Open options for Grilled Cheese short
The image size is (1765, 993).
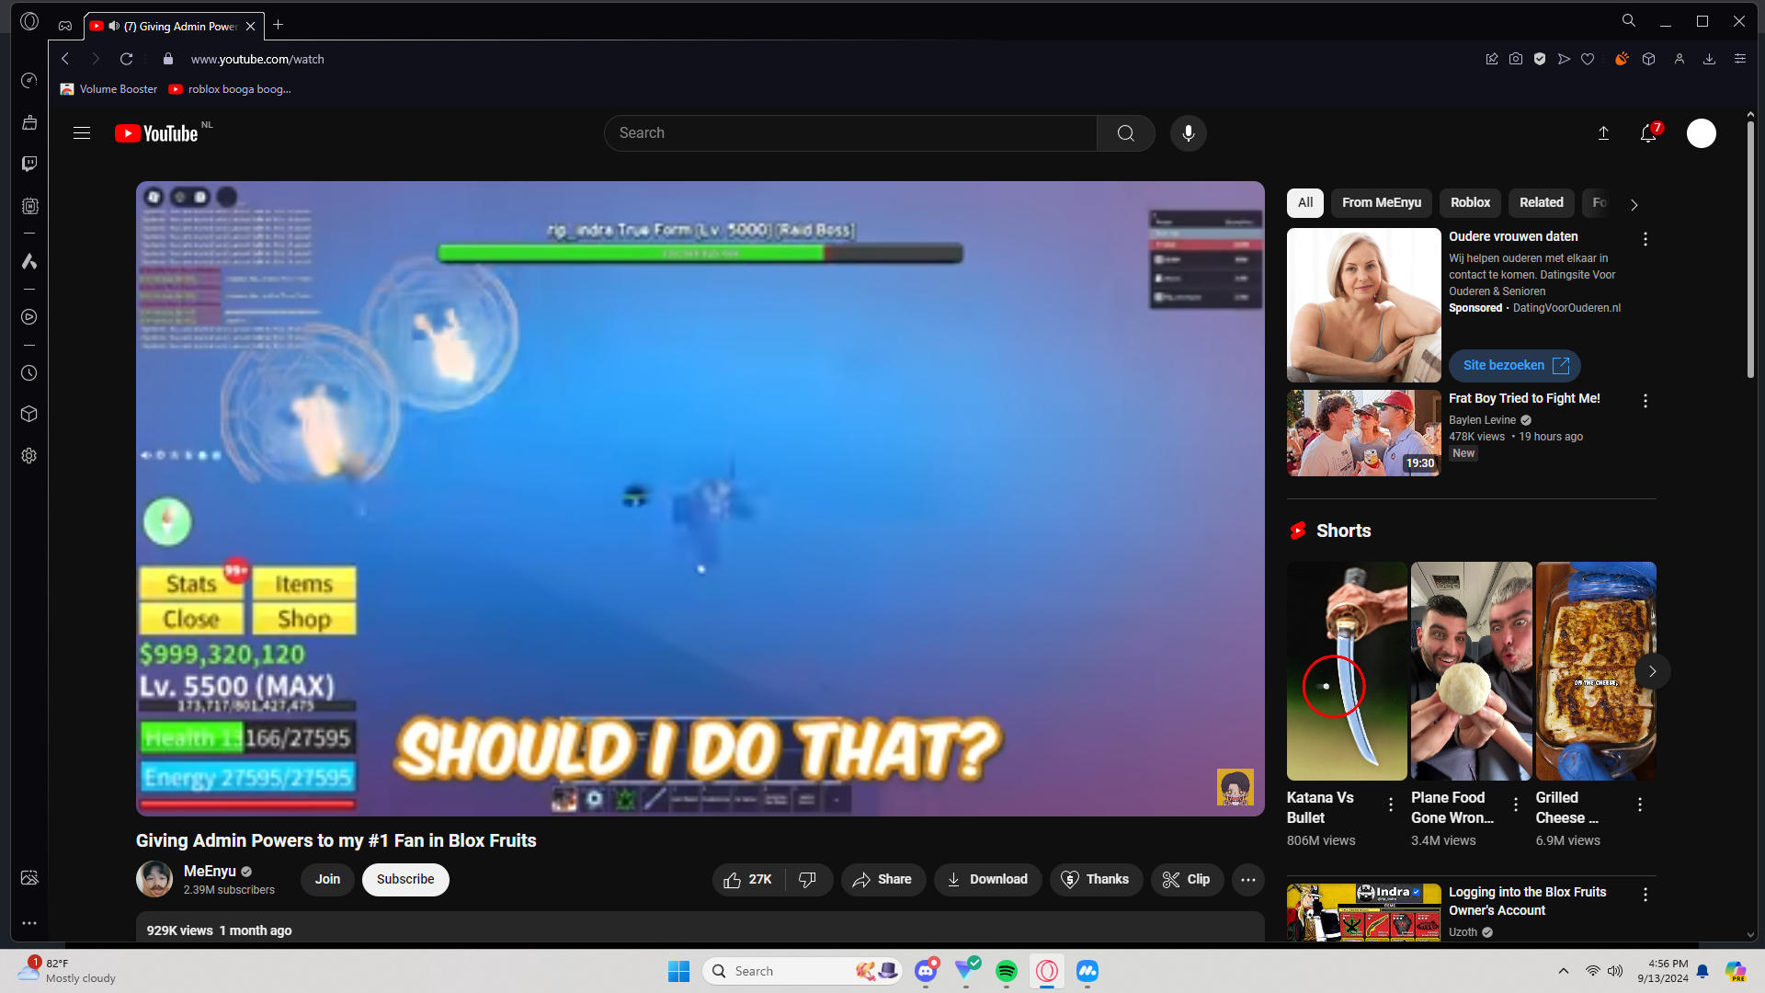[x=1640, y=805]
